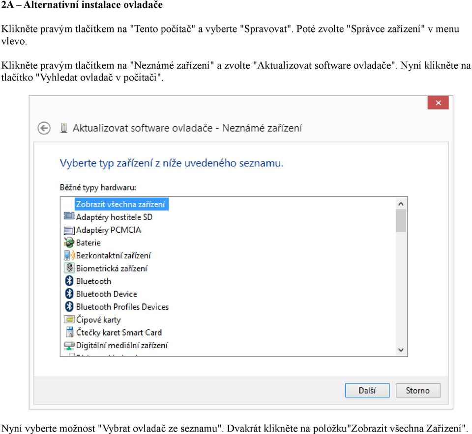Viewport: 472px width, 434px height.
Task: Click the icon before the plain Bluetooth entry
Action: click(69, 281)
